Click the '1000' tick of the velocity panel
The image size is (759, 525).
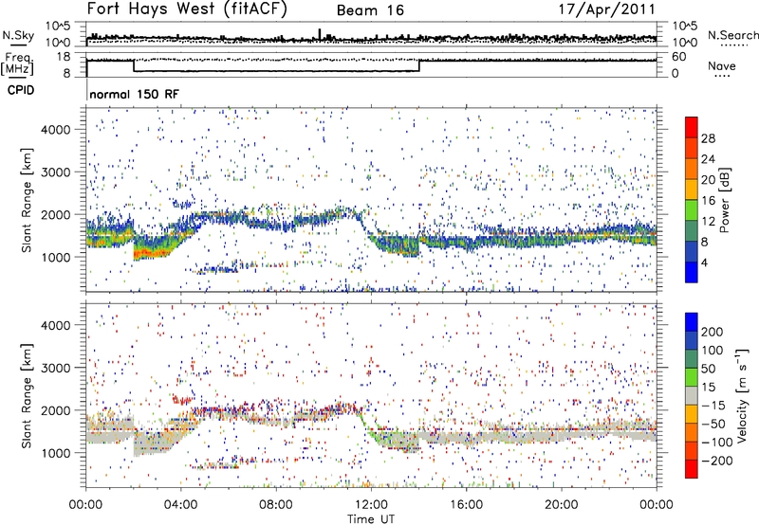[55, 453]
